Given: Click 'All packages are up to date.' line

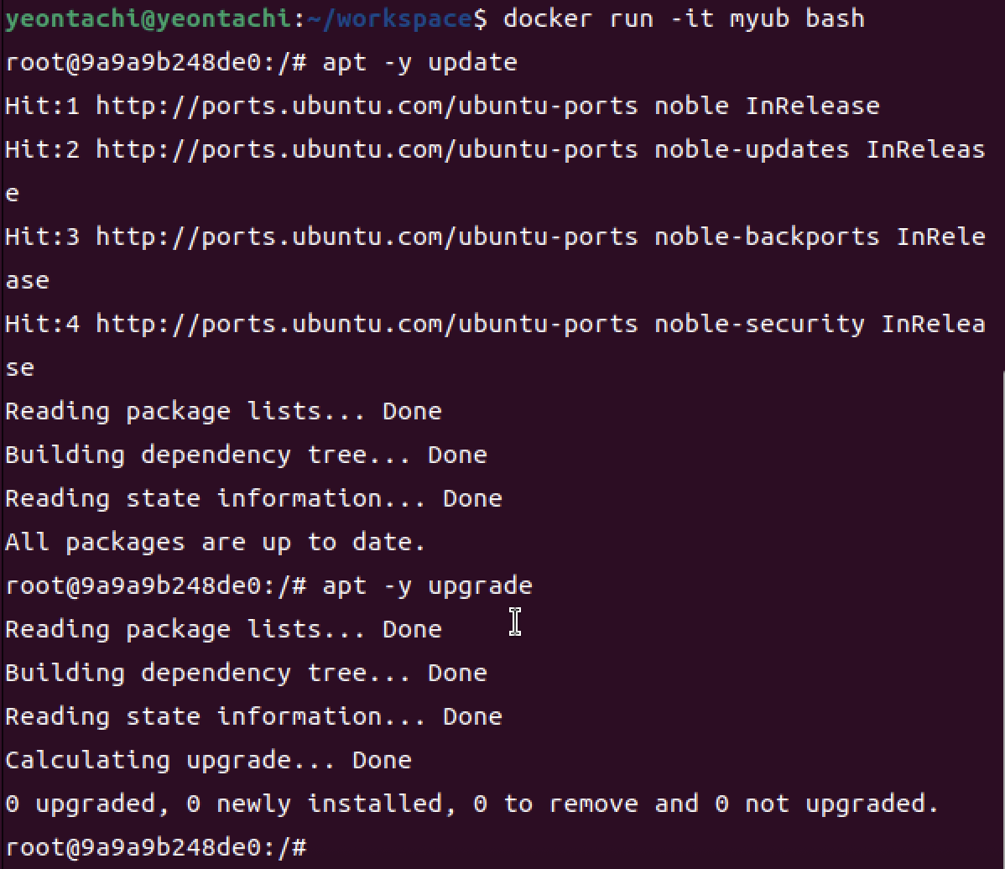Looking at the screenshot, I should coord(216,543).
